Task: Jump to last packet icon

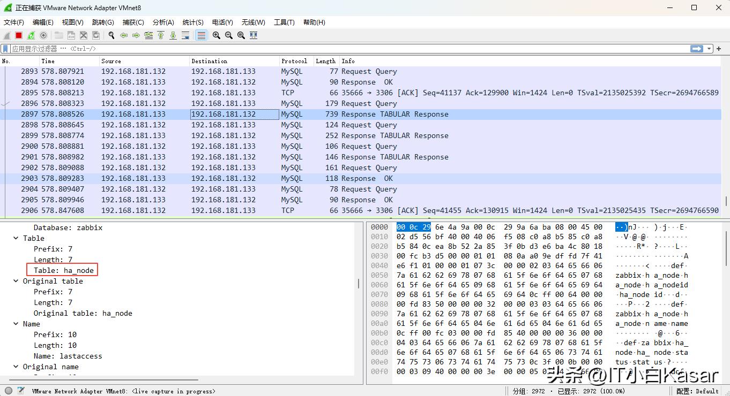Action: coord(173,35)
